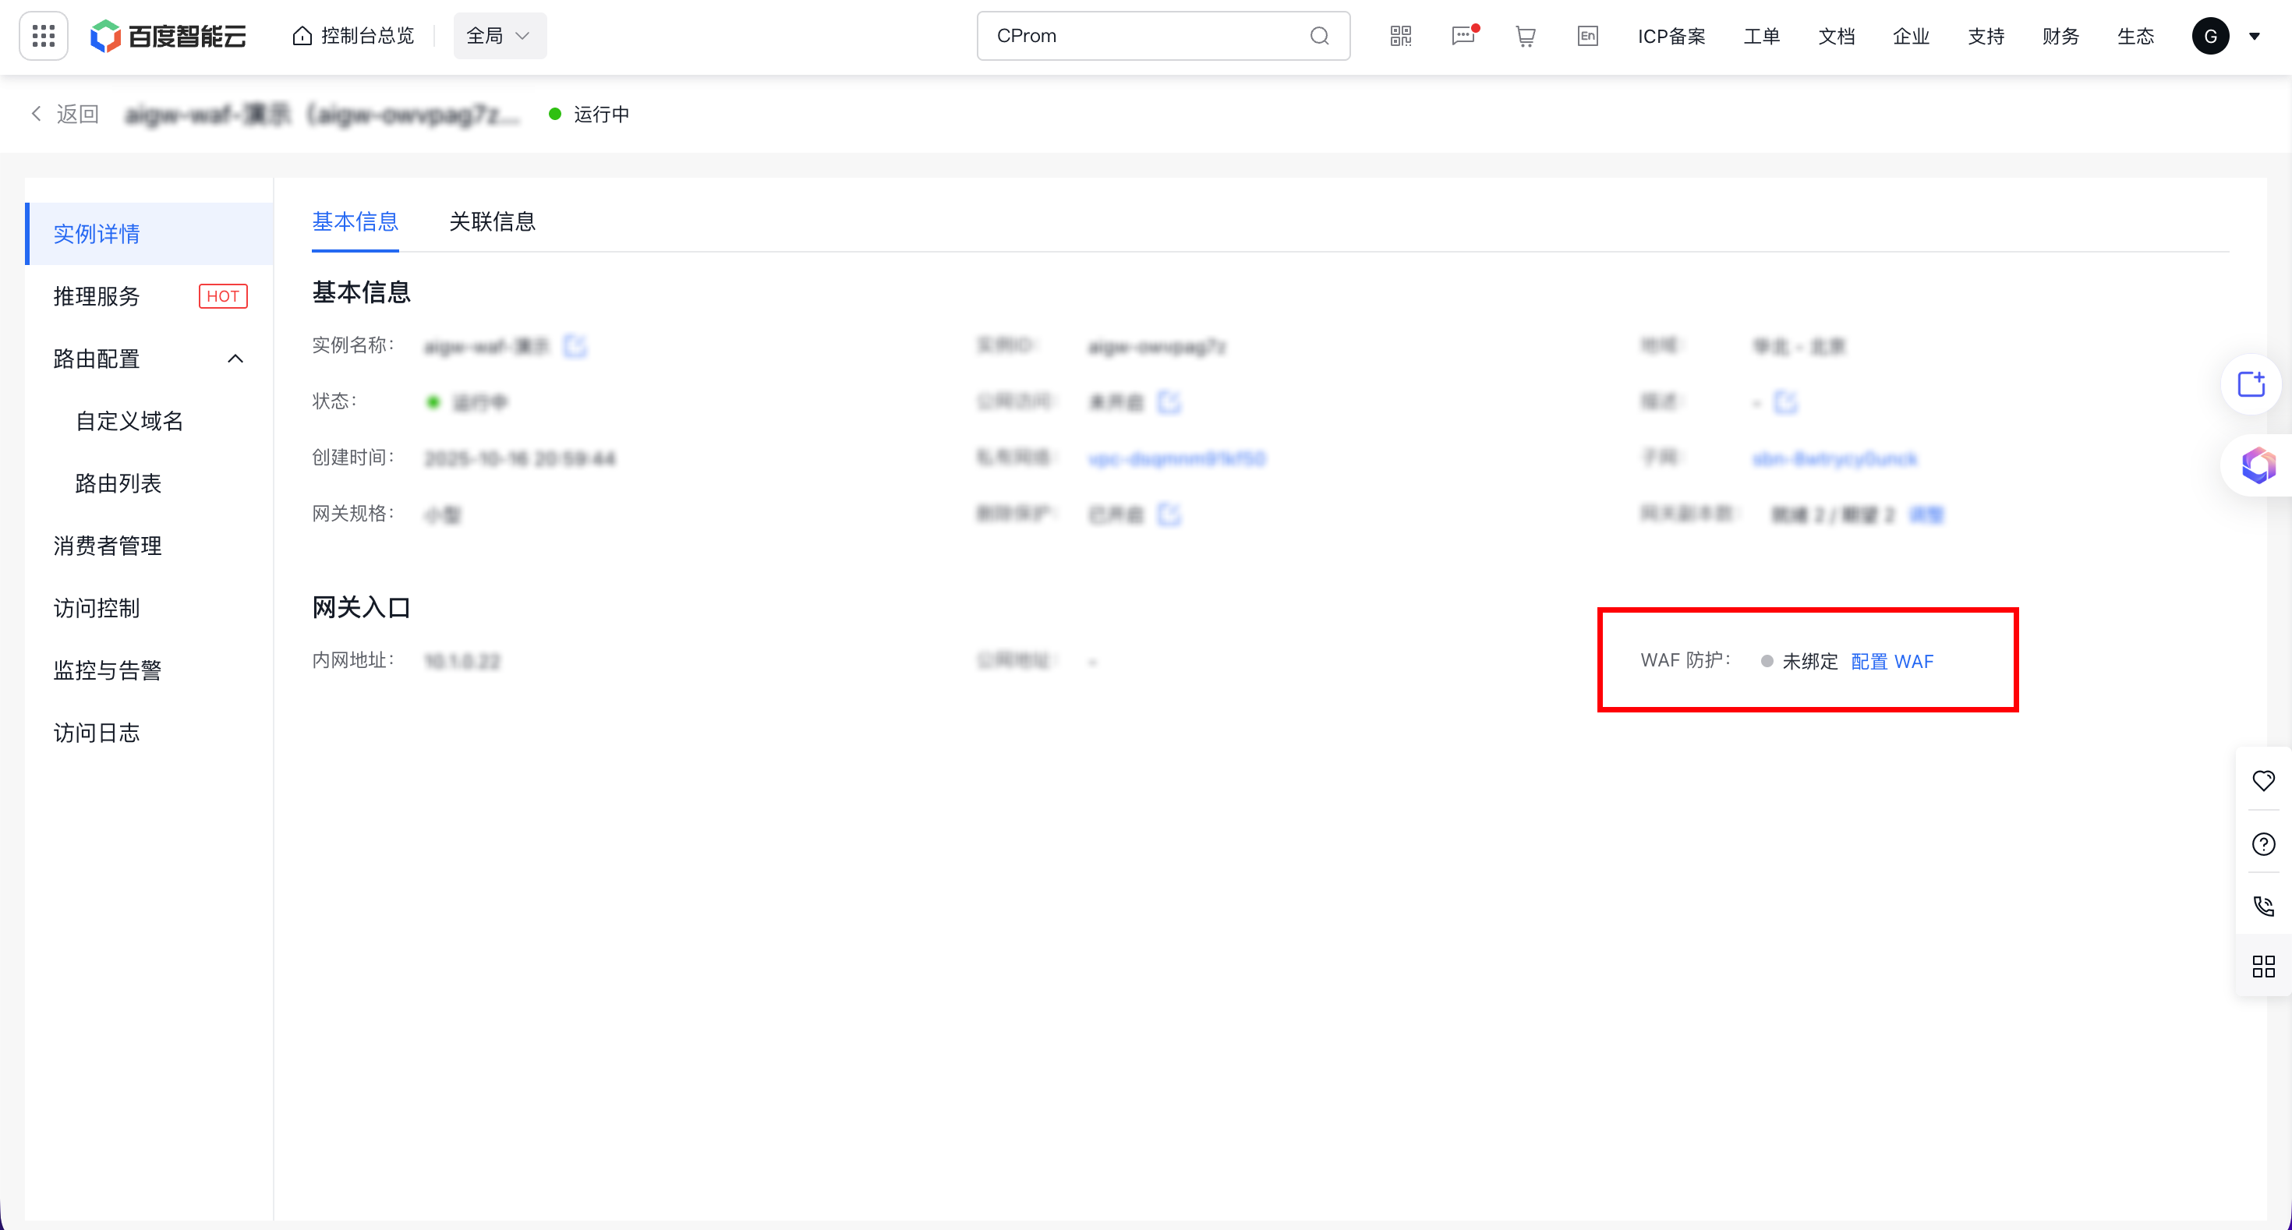The image size is (2292, 1230).
Task: Go to 控制台总览 home link
Action: [x=354, y=36]
